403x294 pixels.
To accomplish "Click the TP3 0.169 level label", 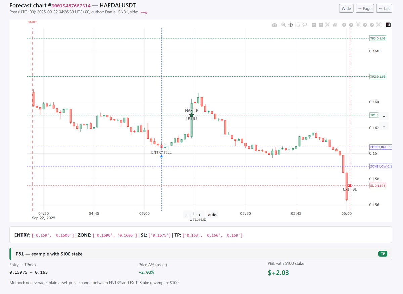I will 377,38.
